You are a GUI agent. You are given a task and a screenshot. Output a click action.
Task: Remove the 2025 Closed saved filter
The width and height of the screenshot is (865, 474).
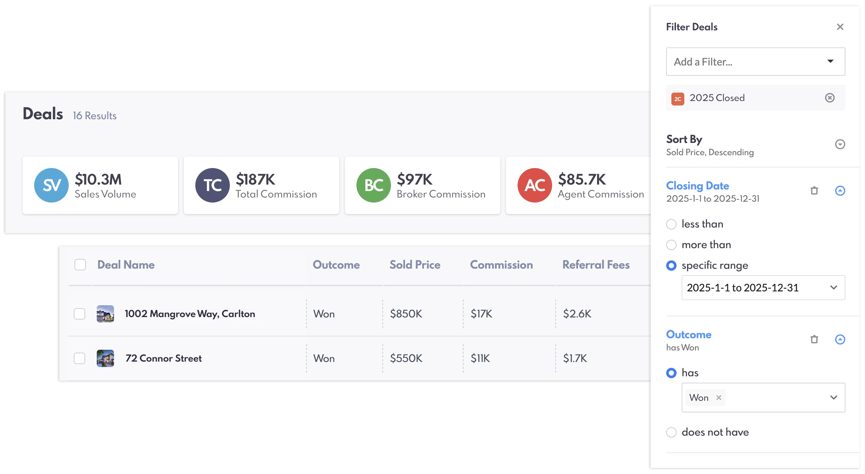coord(829,98)
